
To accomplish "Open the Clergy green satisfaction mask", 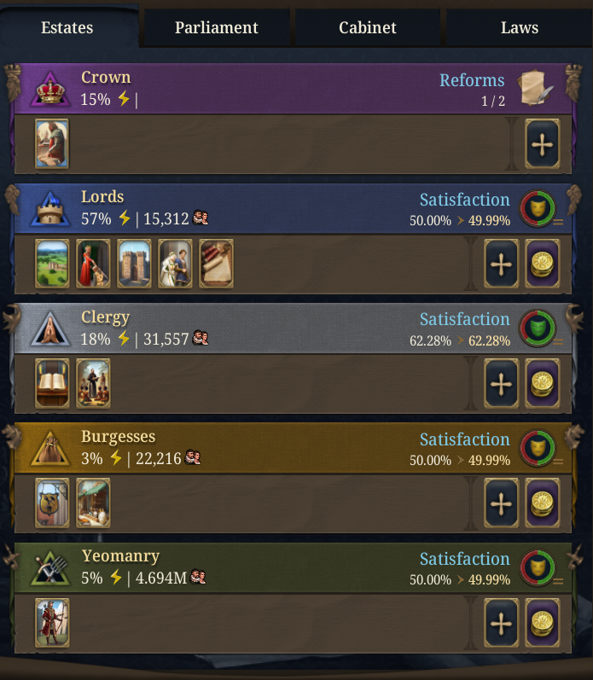I will pos(538,328).
